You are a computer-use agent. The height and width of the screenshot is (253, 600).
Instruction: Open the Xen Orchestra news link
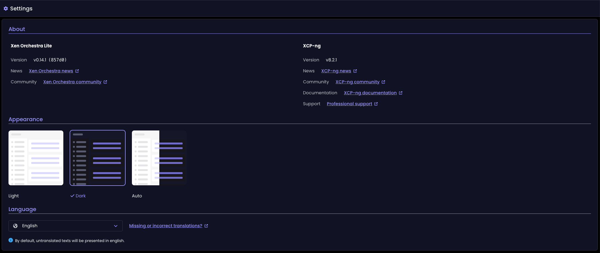pyautogui.click(x=51, y=71)
